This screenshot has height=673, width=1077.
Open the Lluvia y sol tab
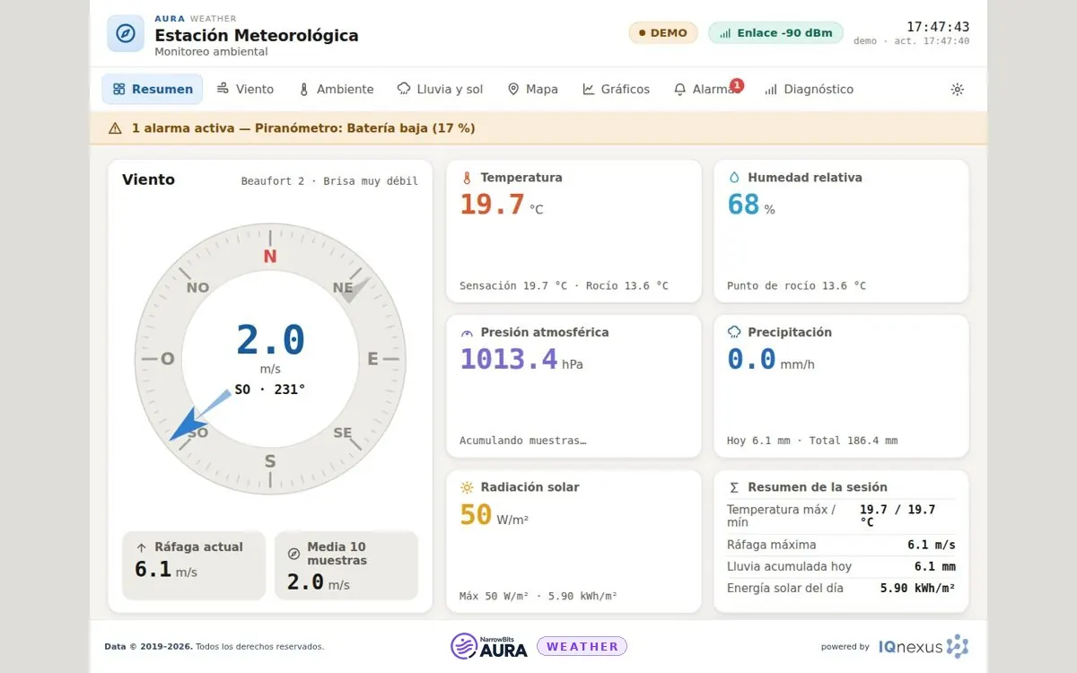(440, 90)
